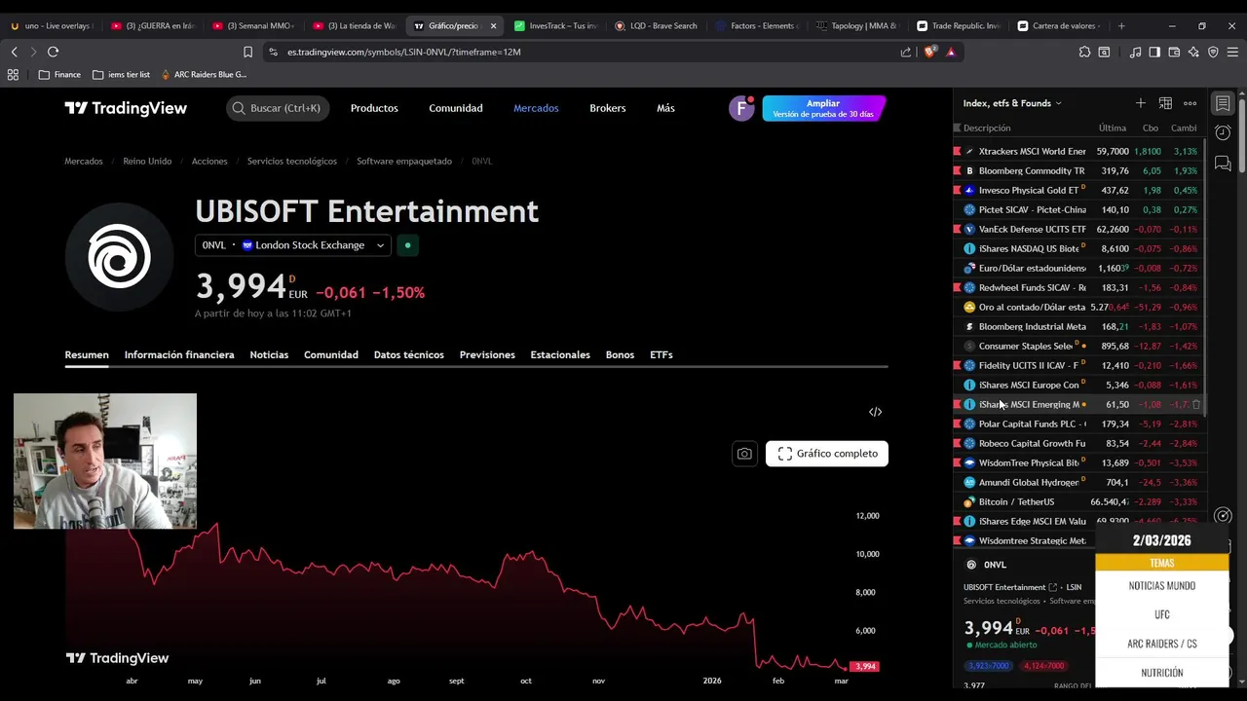The height and width of the screenshot is (701, 1247).
Task: Open the Alerts clock icon in right sidebar
Action: [x=1224, y=132]
